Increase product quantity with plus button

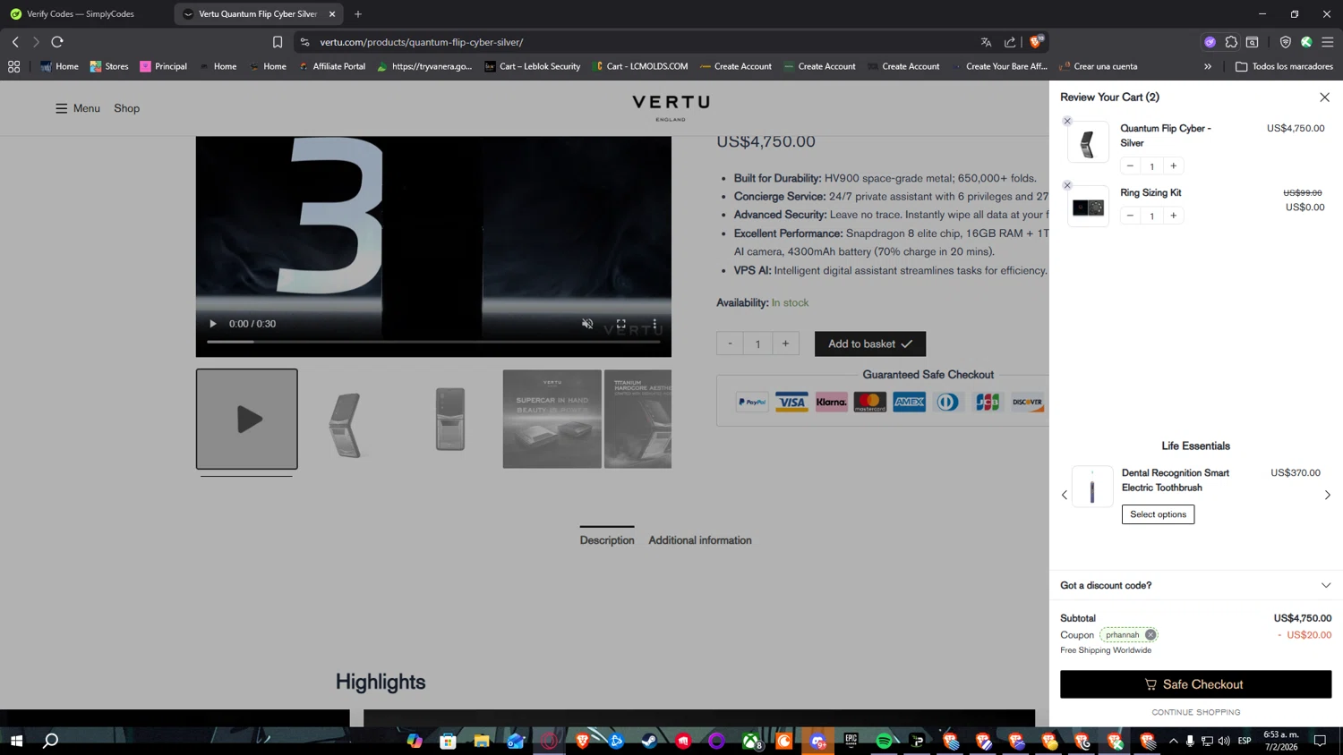click(785, 344)
